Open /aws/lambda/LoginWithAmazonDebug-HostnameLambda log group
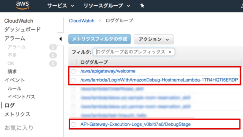This screenshot has width=243, height=137. point(159,80)
